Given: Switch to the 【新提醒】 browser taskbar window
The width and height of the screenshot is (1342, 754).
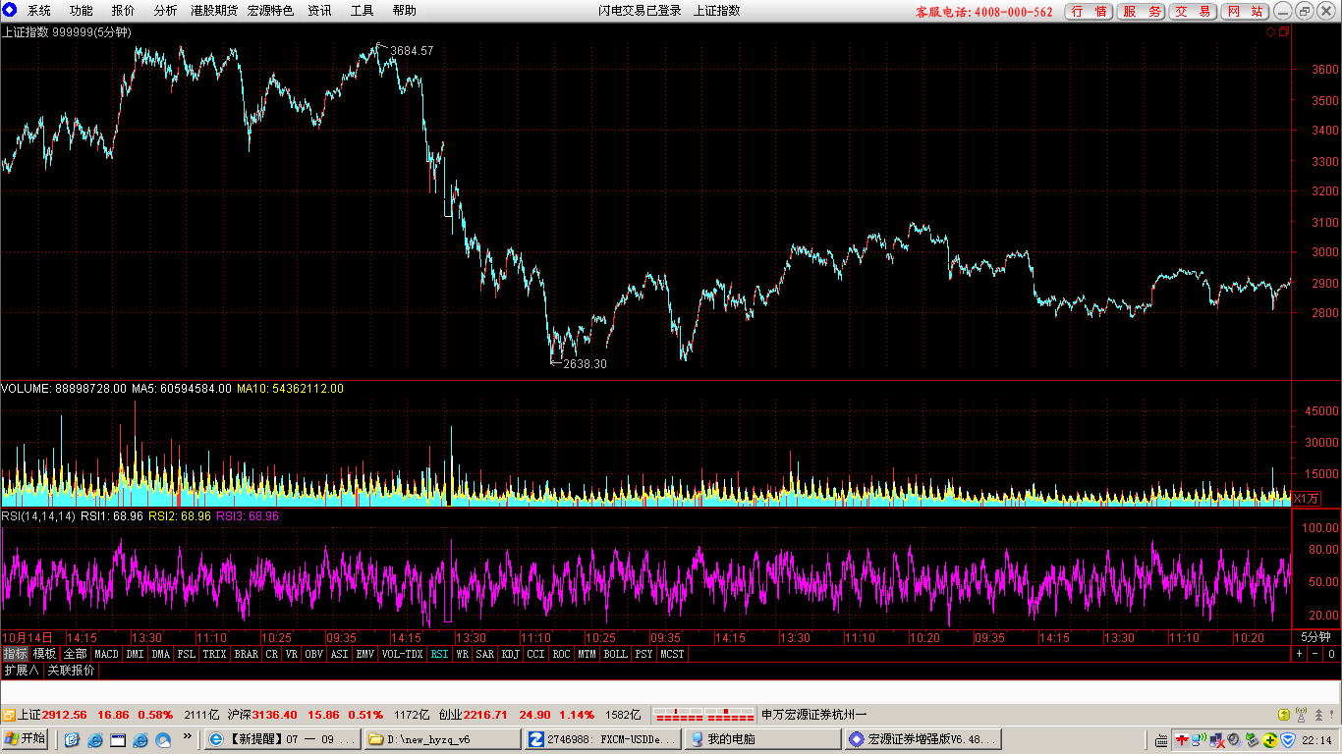Looking at the screenshot, I should pyautogui.click(x=282, y=739).
